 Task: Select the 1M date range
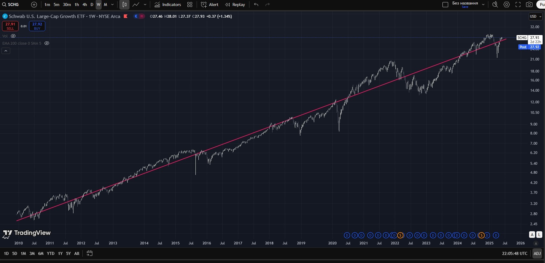click(23, 253)
